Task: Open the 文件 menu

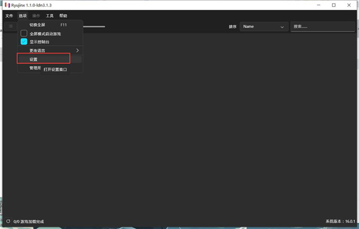Action: pos(9,16)
